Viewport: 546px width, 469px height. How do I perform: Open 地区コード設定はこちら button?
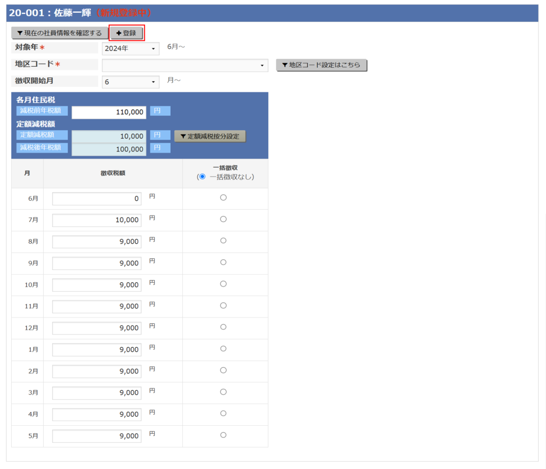point(322,65)
